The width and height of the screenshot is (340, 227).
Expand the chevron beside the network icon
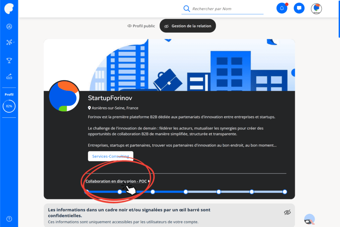tap(14, 42)
